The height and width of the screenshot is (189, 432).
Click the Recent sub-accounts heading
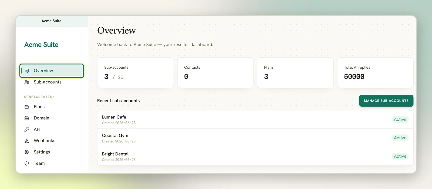click(x=119, y=101)
